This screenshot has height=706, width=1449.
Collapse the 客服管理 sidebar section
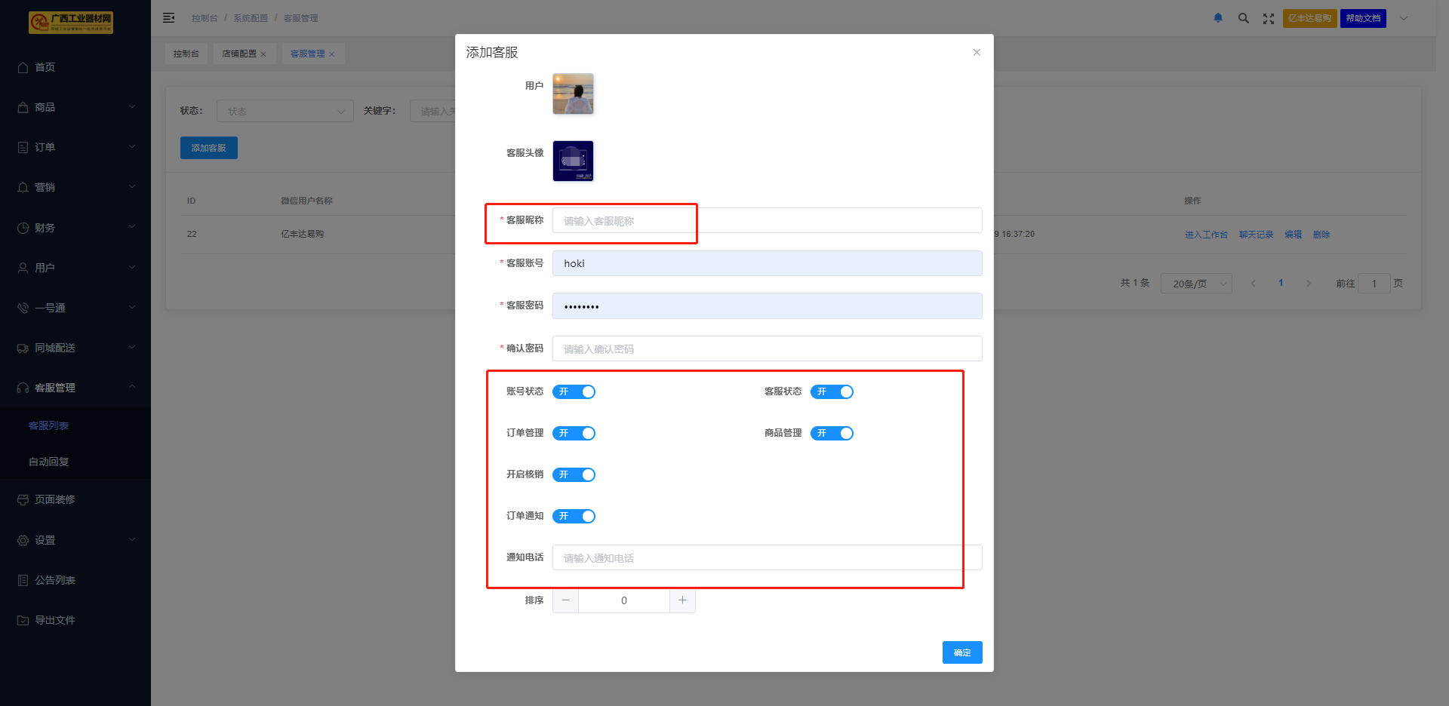click(x=75, y=388)
